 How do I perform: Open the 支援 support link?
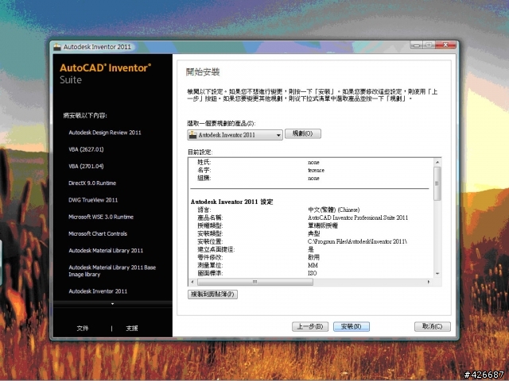132,328
